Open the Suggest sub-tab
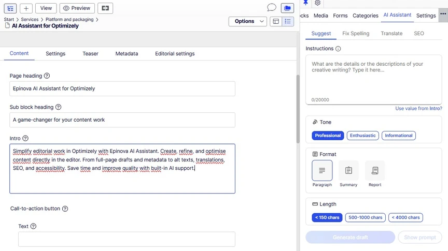 [x=321, y=33]
